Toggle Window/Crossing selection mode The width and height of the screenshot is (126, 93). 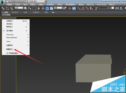point(38,8)
